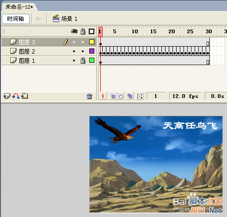Click the back arrow next to 时间轴
The width and height of the screenshot is (227, 217).
pyautogui.click(x=39, y=19)
